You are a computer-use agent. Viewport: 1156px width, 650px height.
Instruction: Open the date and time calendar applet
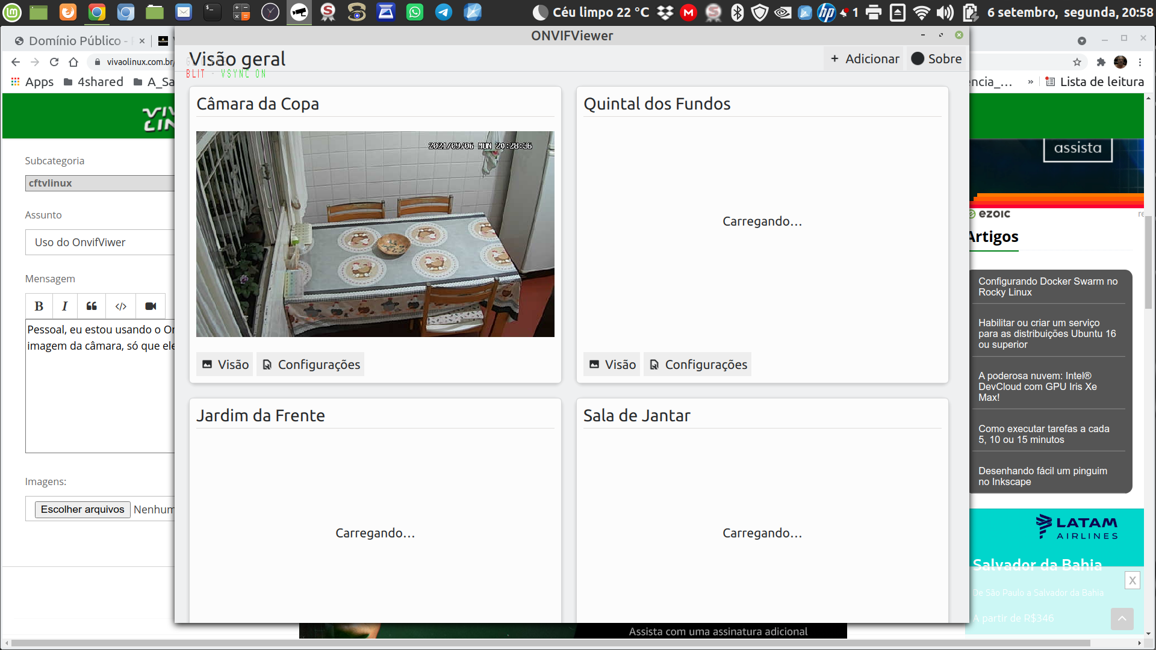(1070, 12)
